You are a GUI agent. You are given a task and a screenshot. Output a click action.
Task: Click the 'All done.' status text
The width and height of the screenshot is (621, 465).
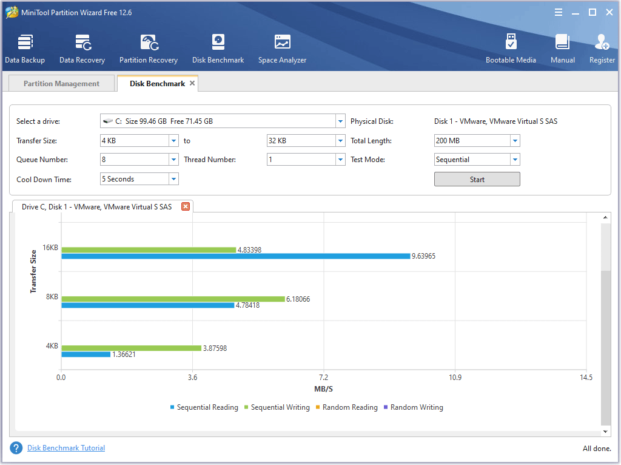pos(597,449)
